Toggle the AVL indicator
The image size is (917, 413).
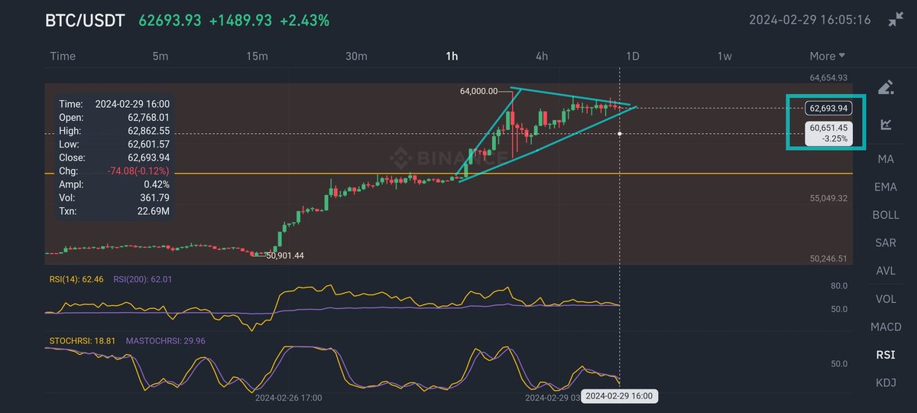(x=886, y=271)
